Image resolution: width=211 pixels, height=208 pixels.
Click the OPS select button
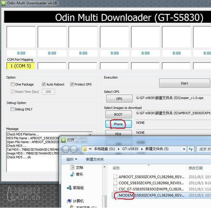pos(119,99)
